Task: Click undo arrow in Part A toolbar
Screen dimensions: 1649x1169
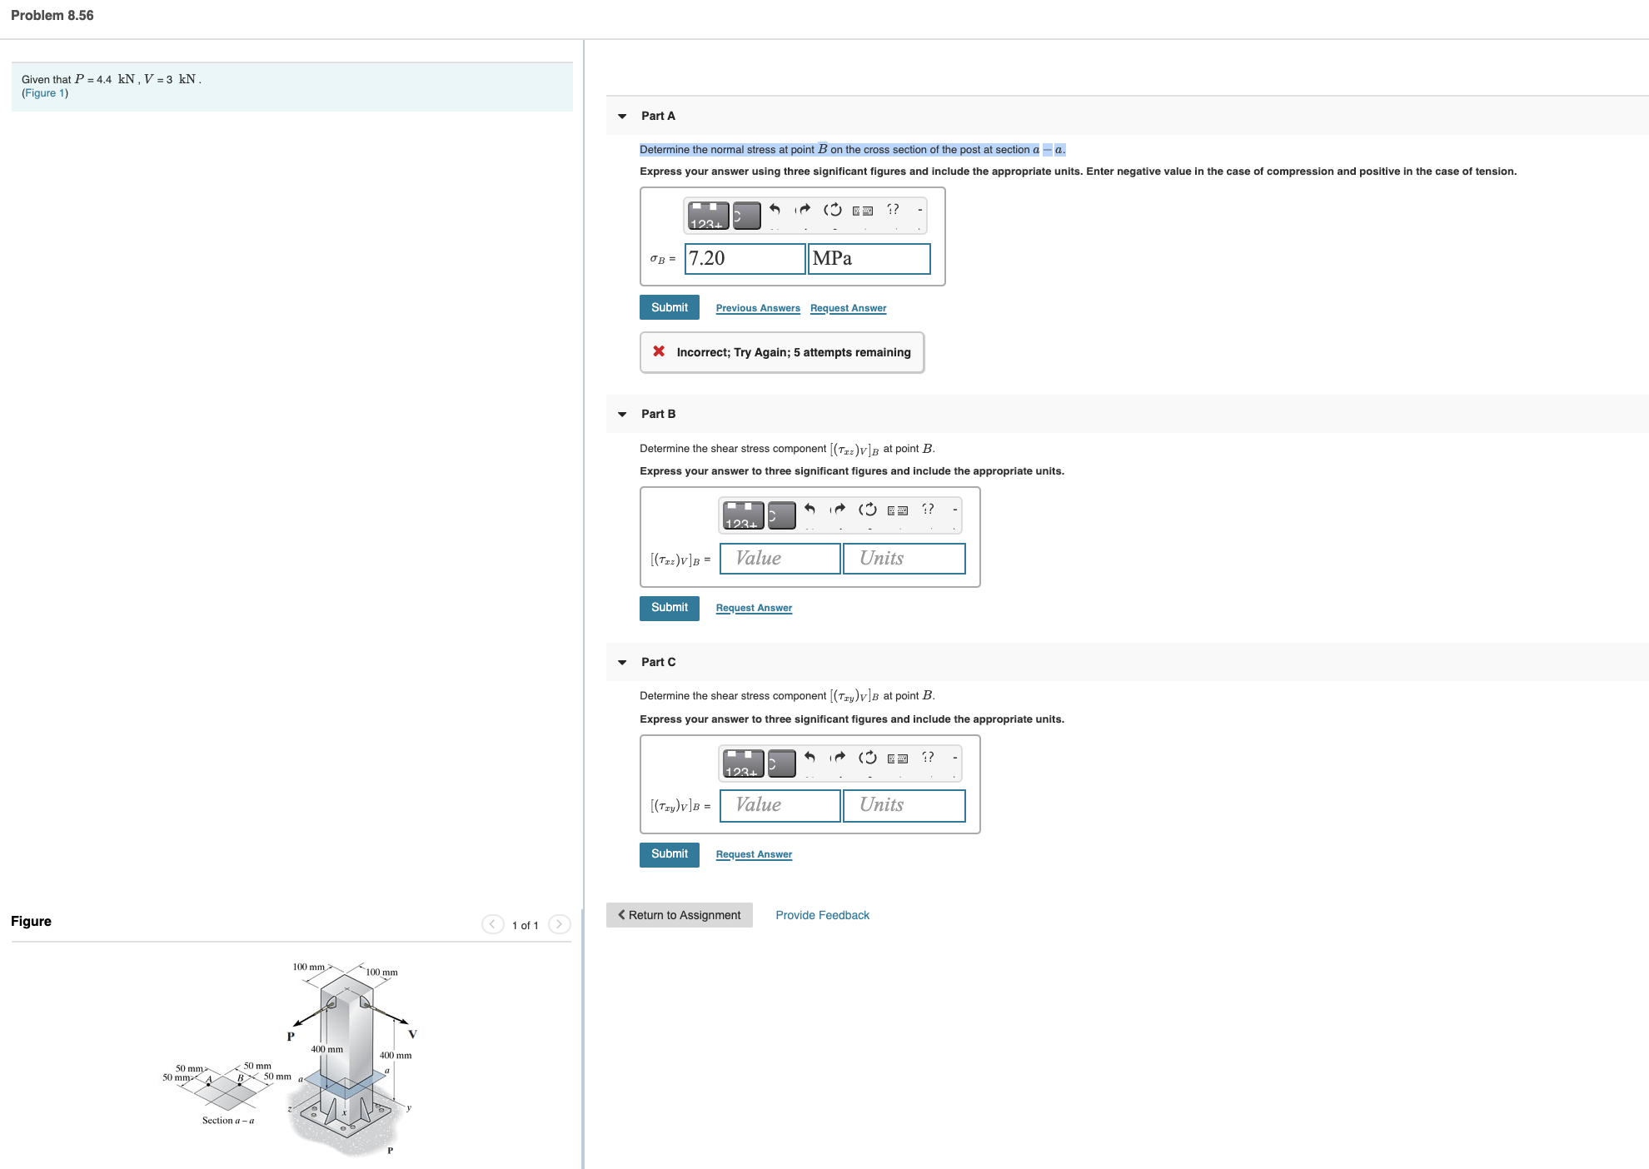Action: pos(775,210)
